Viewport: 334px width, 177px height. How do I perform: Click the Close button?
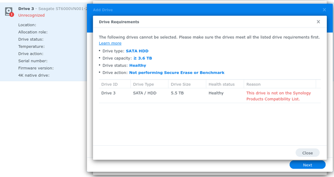[307, 153]
